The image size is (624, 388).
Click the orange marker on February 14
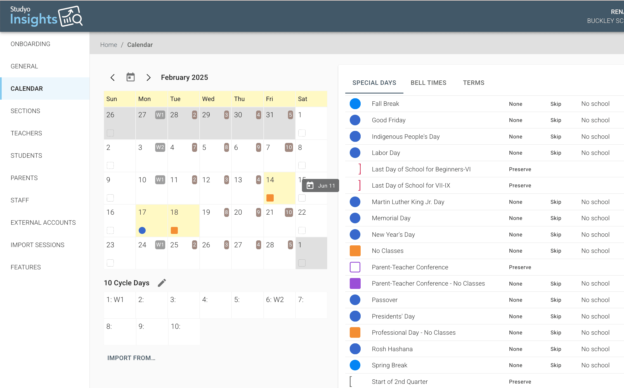click(270, 198)
